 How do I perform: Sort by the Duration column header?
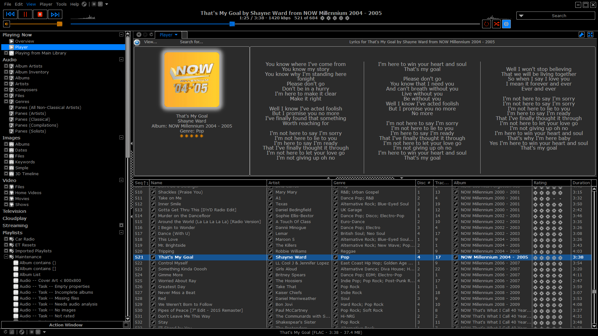tap(581, 183)
